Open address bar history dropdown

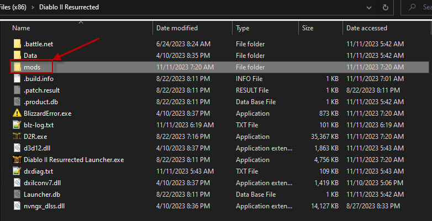pyautogui.click(x=369, y=8)
